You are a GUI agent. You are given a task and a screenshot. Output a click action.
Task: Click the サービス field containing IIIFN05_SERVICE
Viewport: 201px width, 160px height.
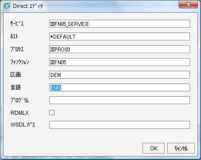(119, 24)
